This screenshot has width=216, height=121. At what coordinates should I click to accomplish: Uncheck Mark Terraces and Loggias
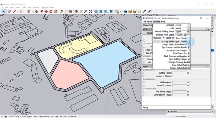pos(189,56)
